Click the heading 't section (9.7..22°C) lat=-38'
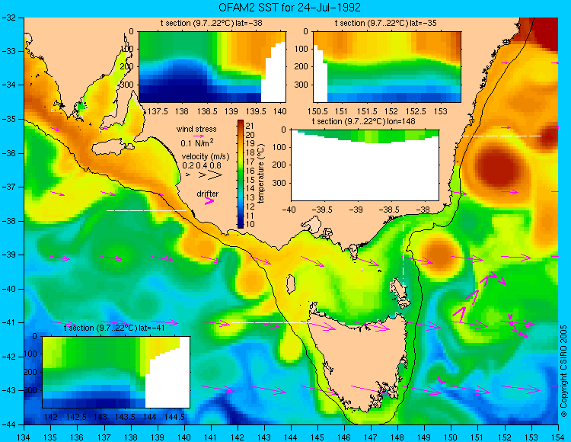The height and width of the screenshot is (442, 571). coord(211,24)
